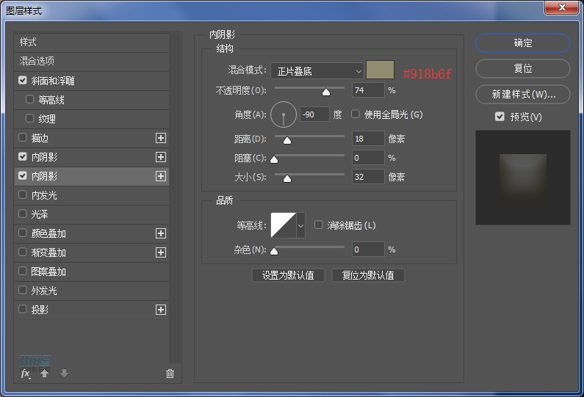Viewport: 584px width, 397px height.
Task: Add another 渐变叠加 effect with its plus icon
Action: click(x=161, y=252)
